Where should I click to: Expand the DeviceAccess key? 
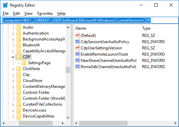(13, 111)
